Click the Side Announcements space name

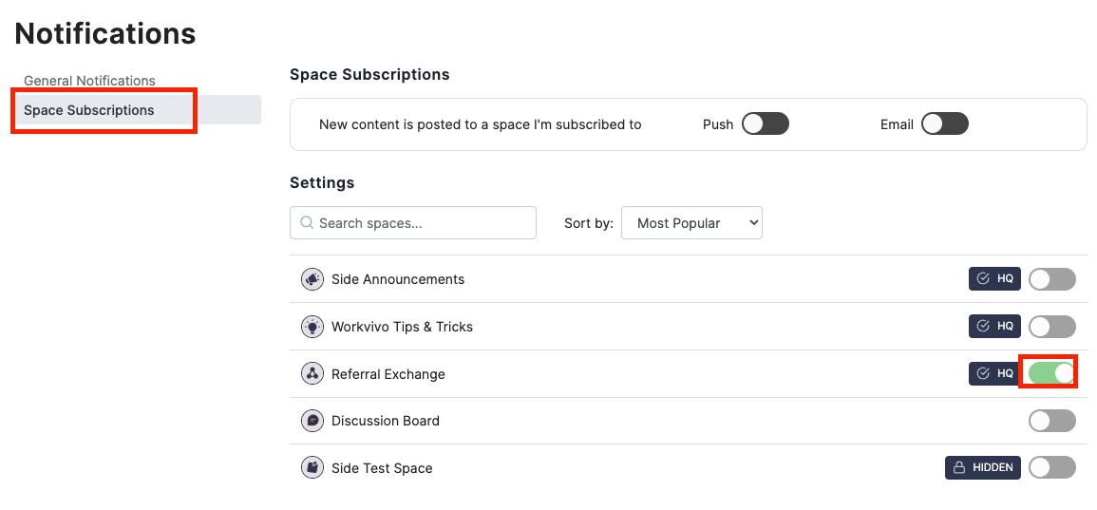coord(398,279)
